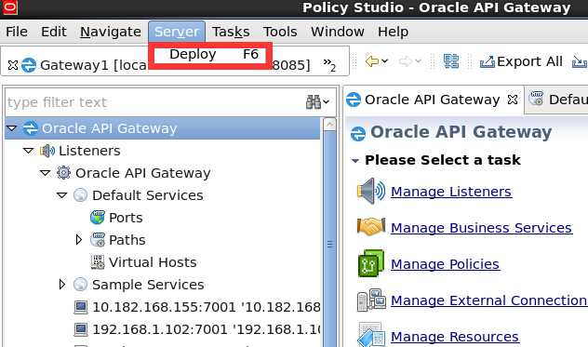Click the greyed Forward arrow
This screenshot has width=588, height=347.
tap(405, 61)
